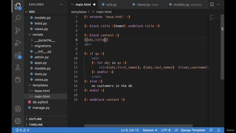The width and height of the screenshot is (236, 133).
Task: Switch to the main.html tab
Action: (83, 4)
